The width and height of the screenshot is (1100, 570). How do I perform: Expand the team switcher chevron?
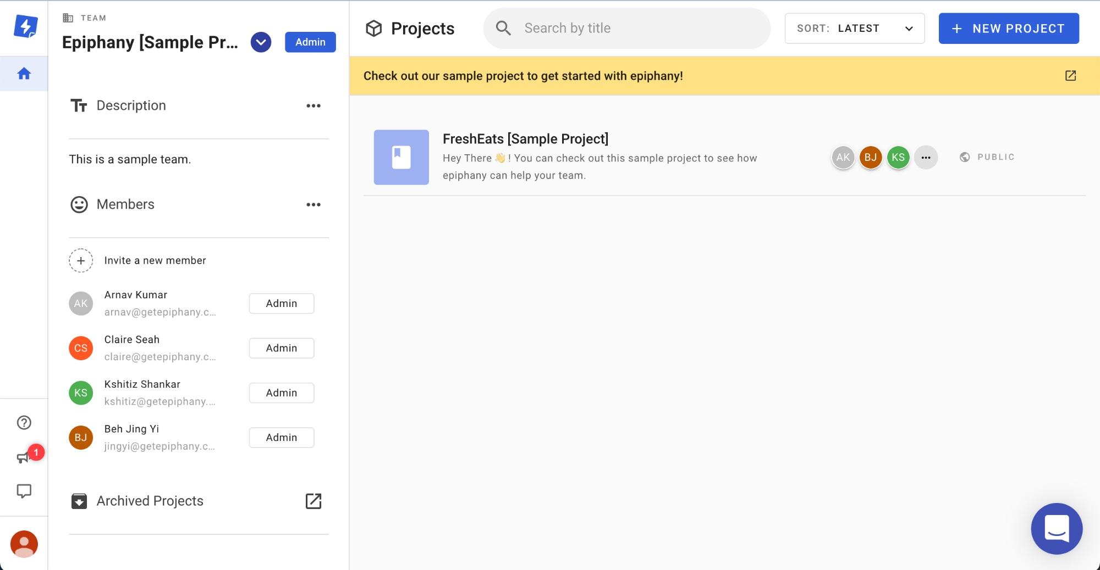[x=261, y=42]
